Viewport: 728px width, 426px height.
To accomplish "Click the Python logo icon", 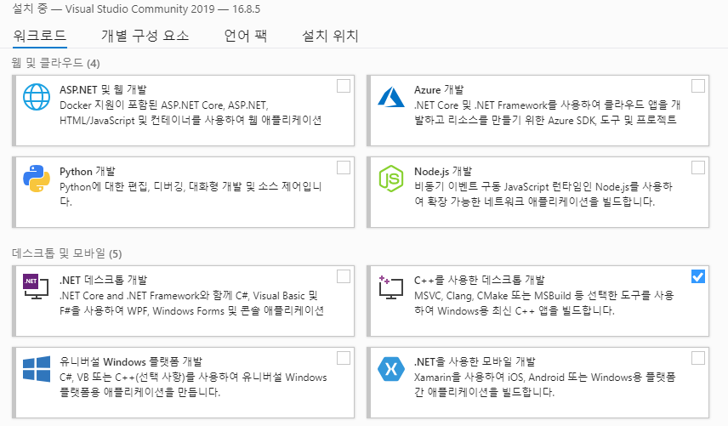I will pyautogui.click(x=37, y=179).
